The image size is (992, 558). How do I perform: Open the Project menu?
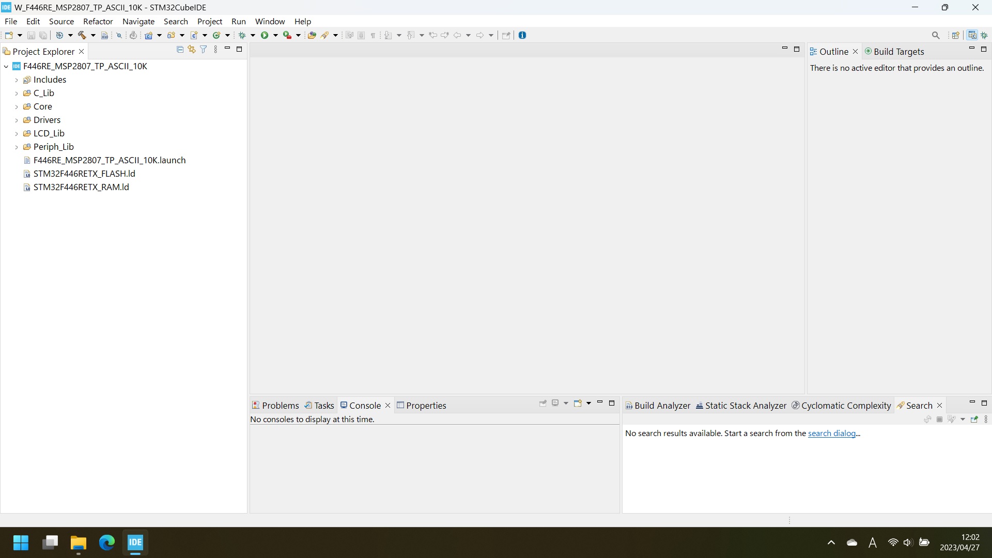tap(209, 21)
